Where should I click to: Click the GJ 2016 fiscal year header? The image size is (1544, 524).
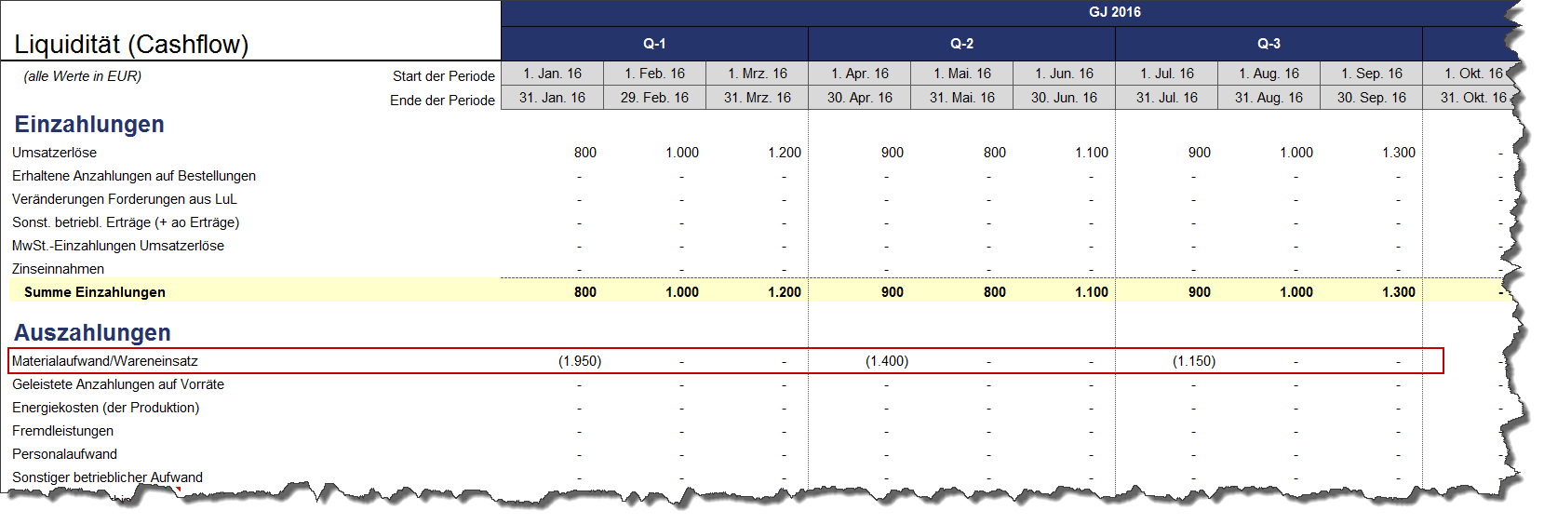[x=1114, y=12]
